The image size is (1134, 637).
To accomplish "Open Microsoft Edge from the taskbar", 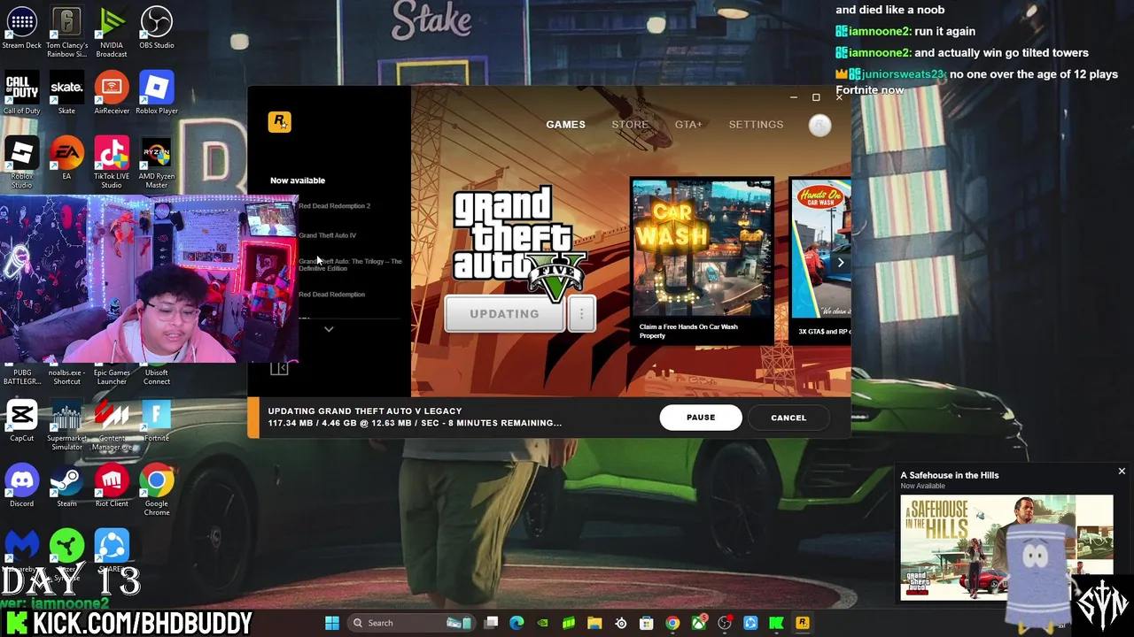I will (x=517, y=623).
